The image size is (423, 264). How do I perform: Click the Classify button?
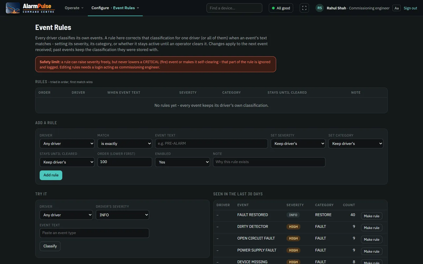coord(50,246)
